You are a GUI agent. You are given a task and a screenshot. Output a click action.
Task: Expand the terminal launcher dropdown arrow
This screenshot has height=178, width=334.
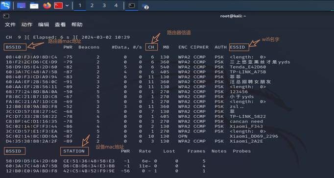[x=67, y=5]
